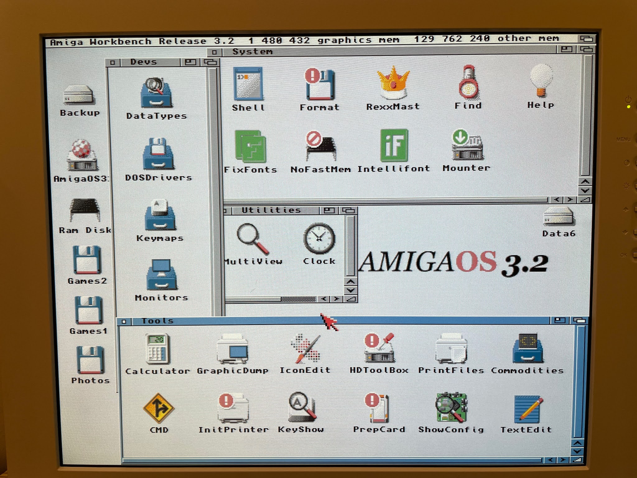
Task: Select the Calculator icon in Tools
Action: tap(157, 349)
